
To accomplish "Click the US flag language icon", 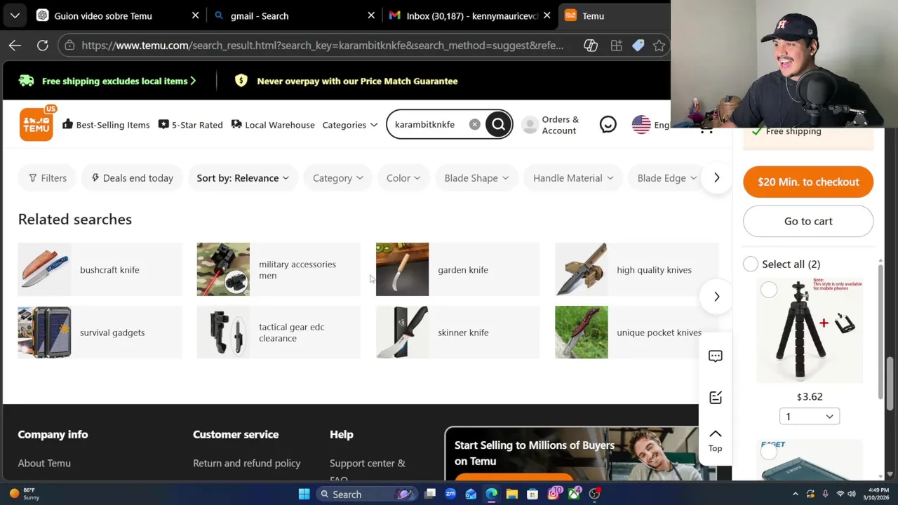I will pos(641,124).
